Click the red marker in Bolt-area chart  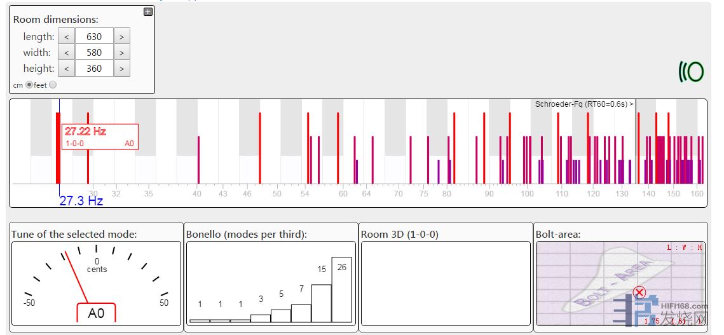[639, 292]
